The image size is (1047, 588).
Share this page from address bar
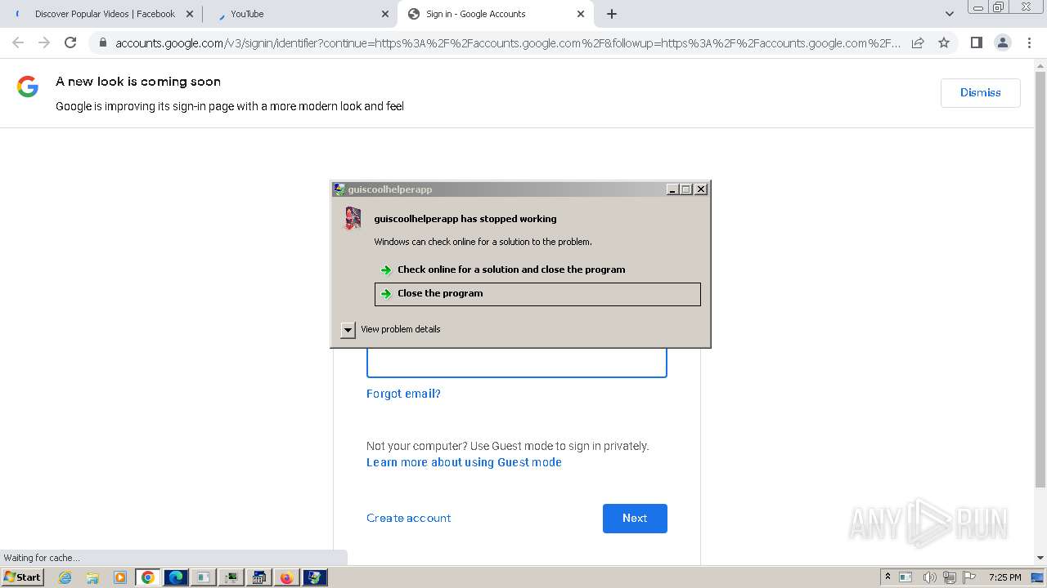(918, 42)
